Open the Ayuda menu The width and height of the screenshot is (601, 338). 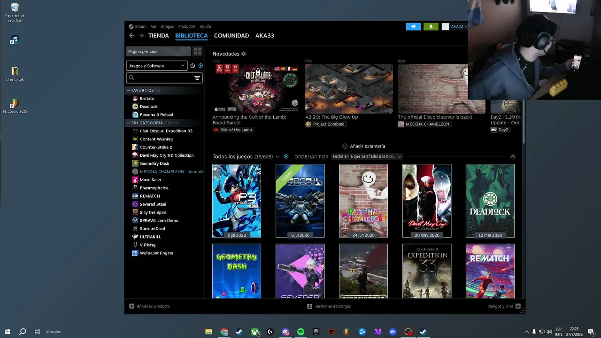click(205, 27)
